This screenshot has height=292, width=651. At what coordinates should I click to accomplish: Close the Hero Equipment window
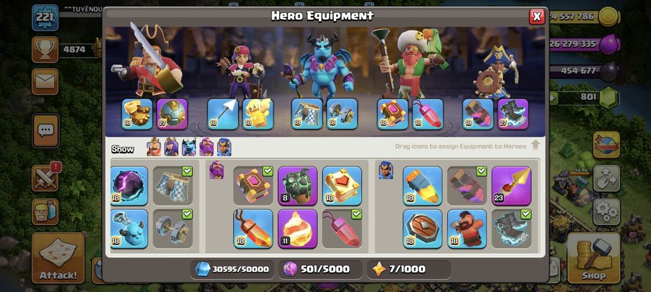pyautogui.click(x=537, y=16)
